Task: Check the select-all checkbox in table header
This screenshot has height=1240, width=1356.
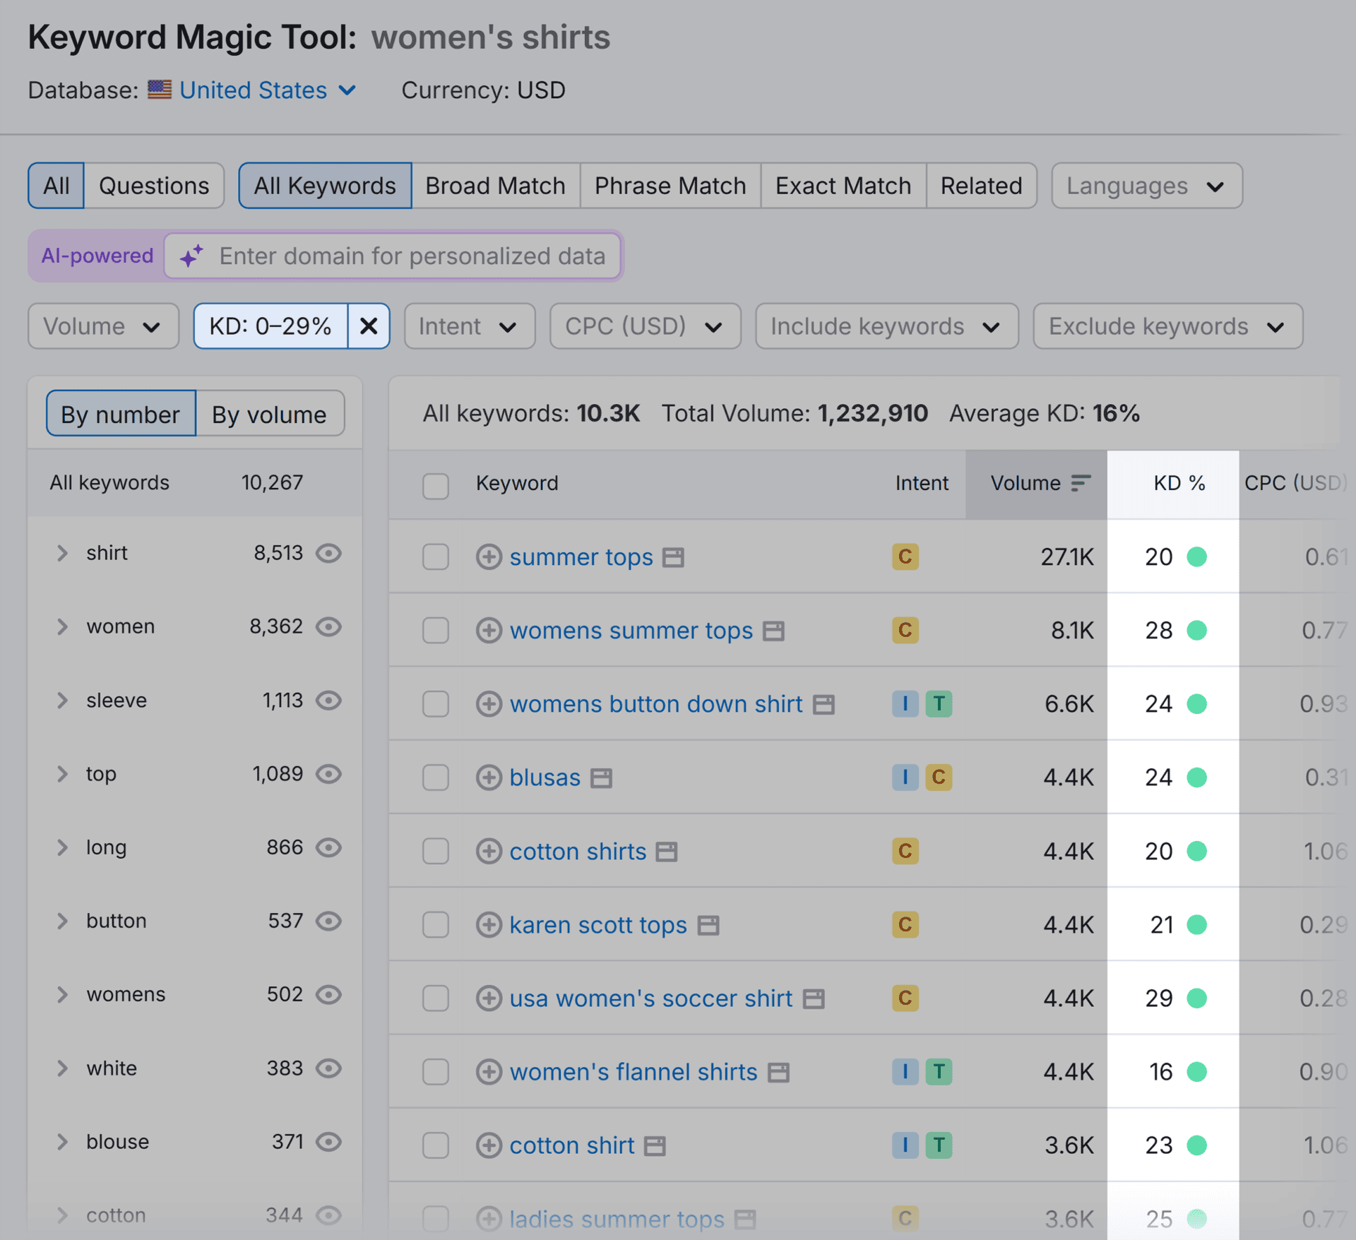Action: [436, 486]
